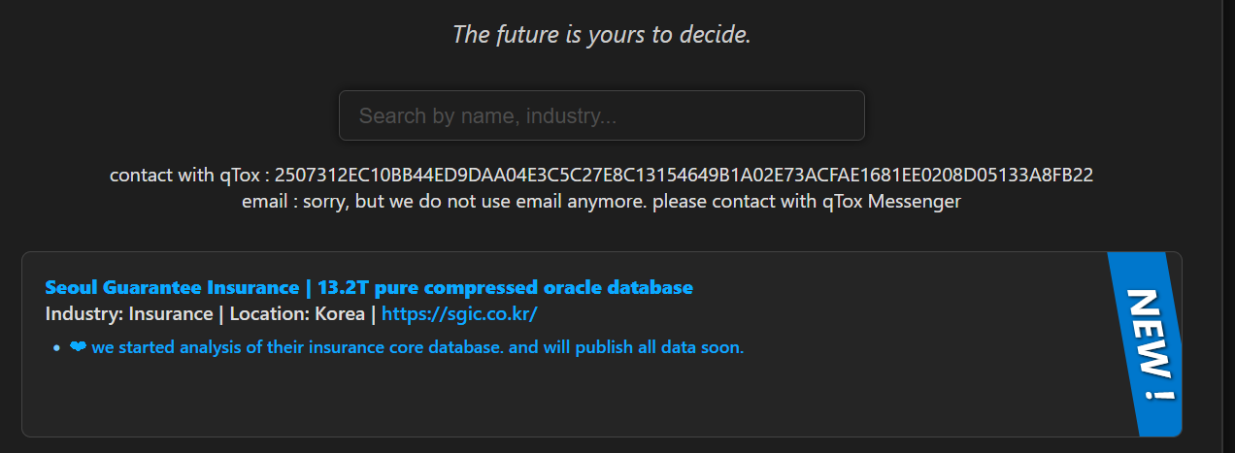Image resolution: width=1235 pixels, height=453 pixels.
Task: Click "will publish all data soon" text
Action: pyautogui.click(x=645, y=347)
